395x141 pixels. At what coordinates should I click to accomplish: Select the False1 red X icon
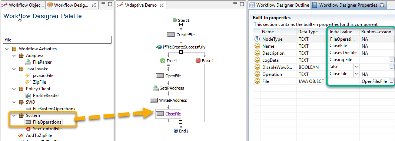pos(198,61)
